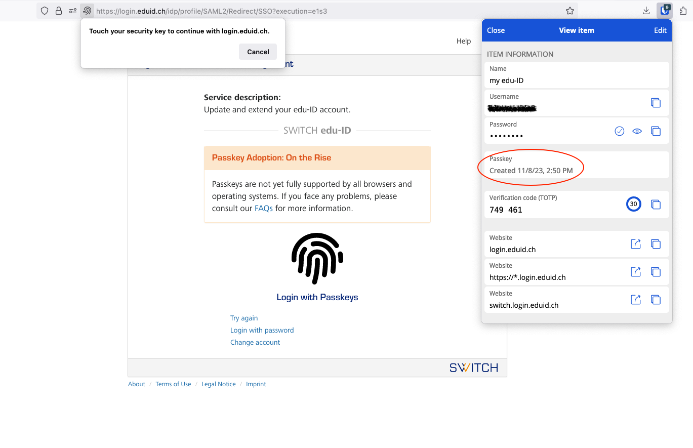This screenshot has height=448, width=693.
Task: Open the browser downloads icon
Action: coord(646,11)
